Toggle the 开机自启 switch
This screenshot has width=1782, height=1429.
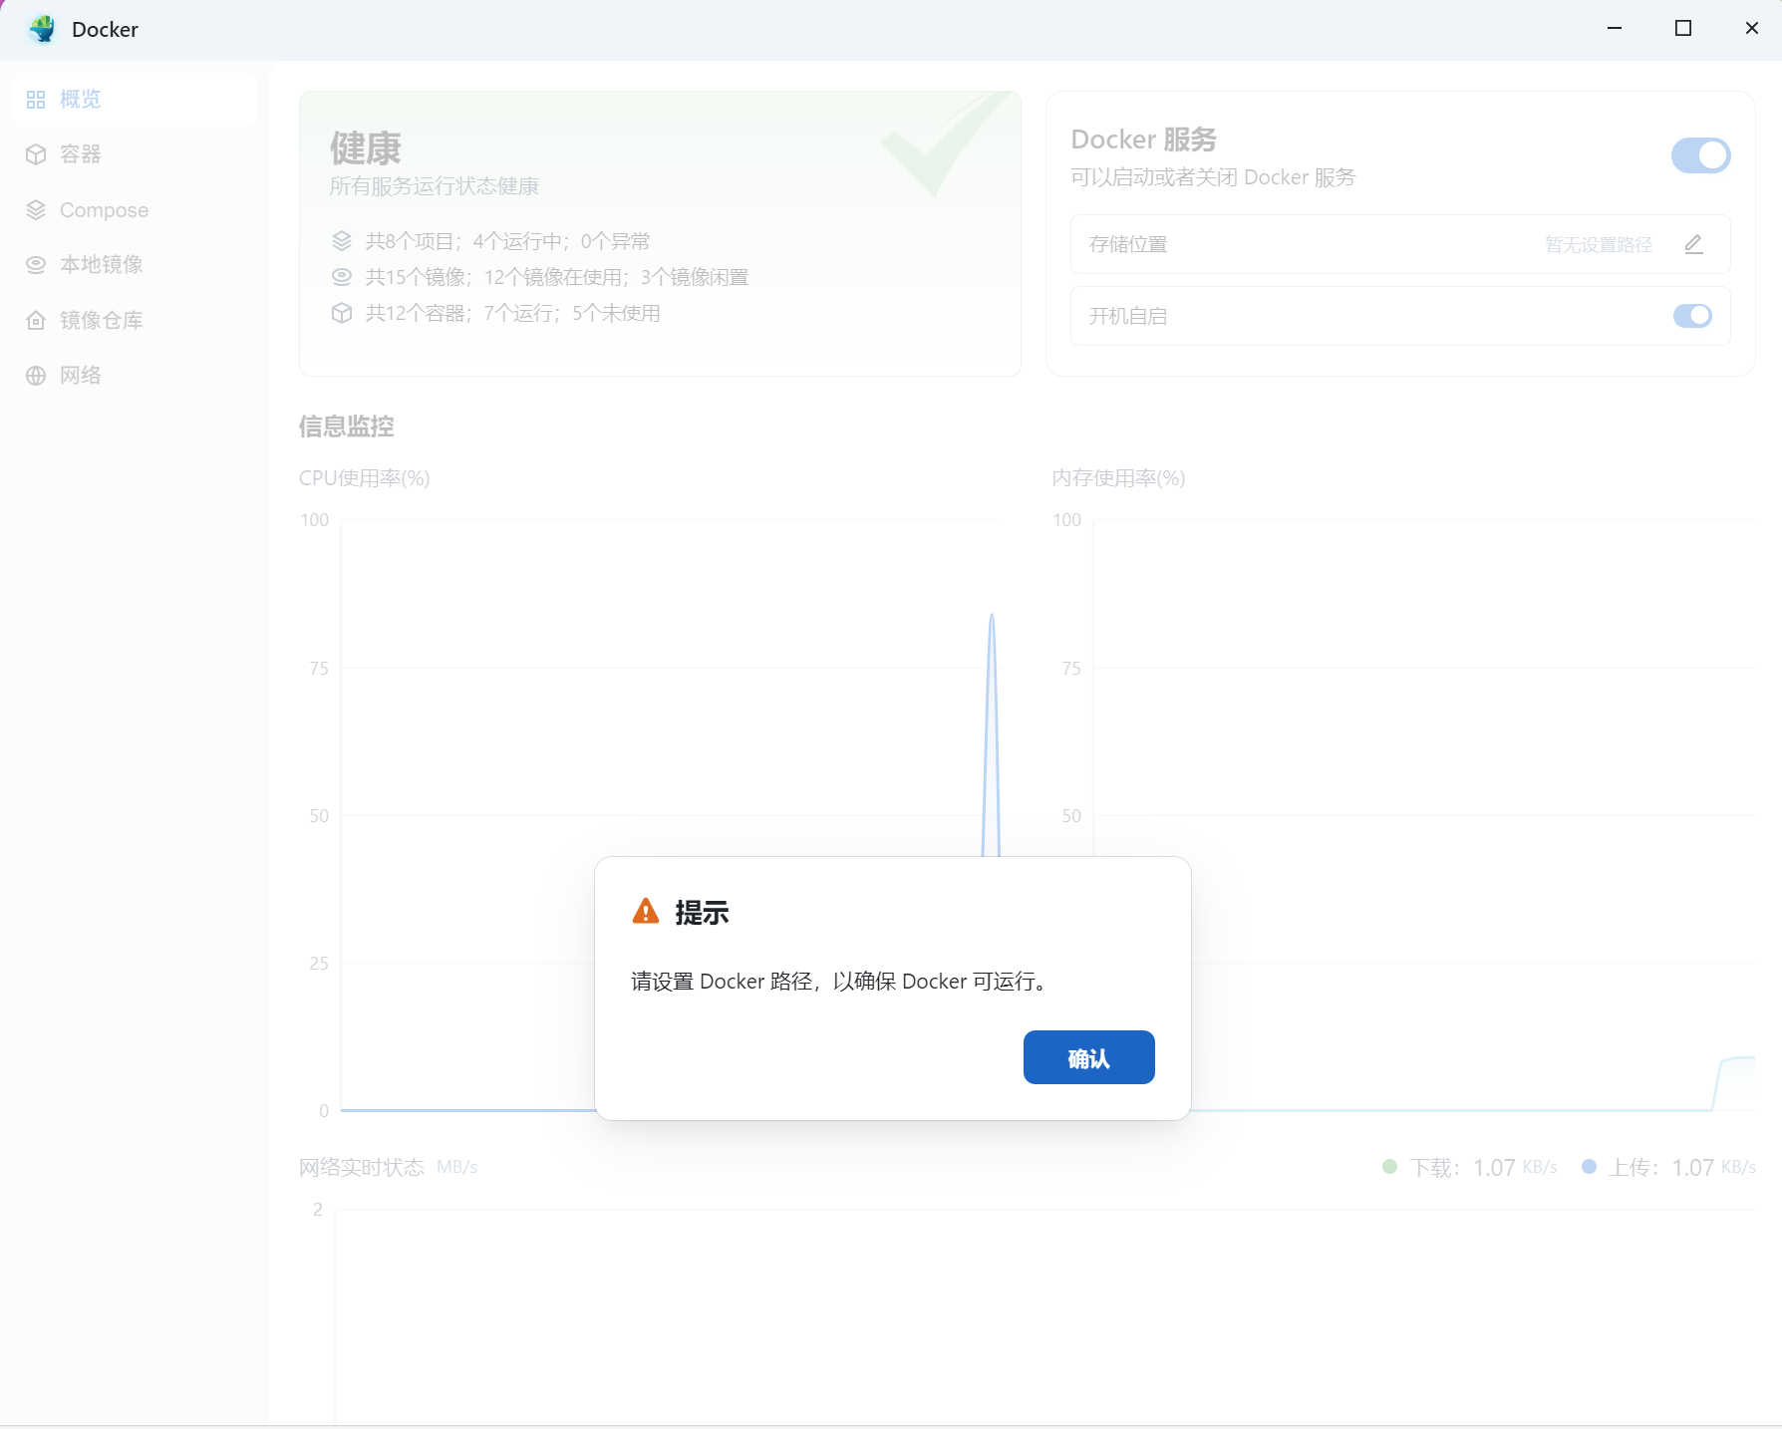[1692, 316]
